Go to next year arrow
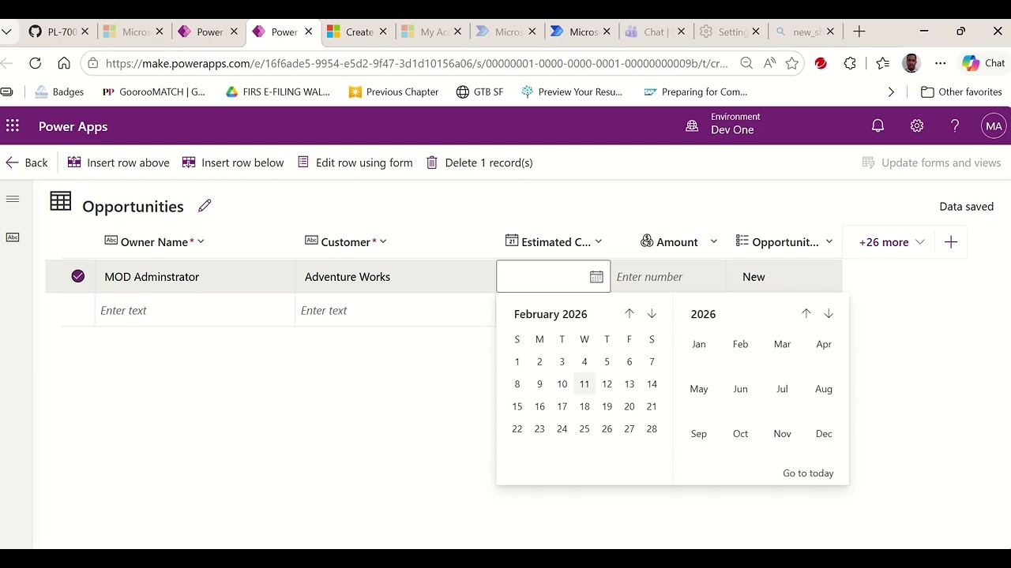The width and height of the screenshot is (1011, 568). tap(829, 313)
